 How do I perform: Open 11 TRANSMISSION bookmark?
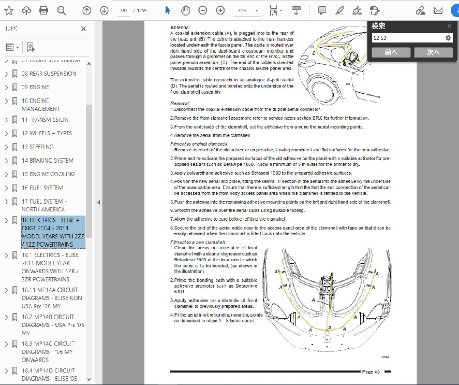[x=45, y=120]
